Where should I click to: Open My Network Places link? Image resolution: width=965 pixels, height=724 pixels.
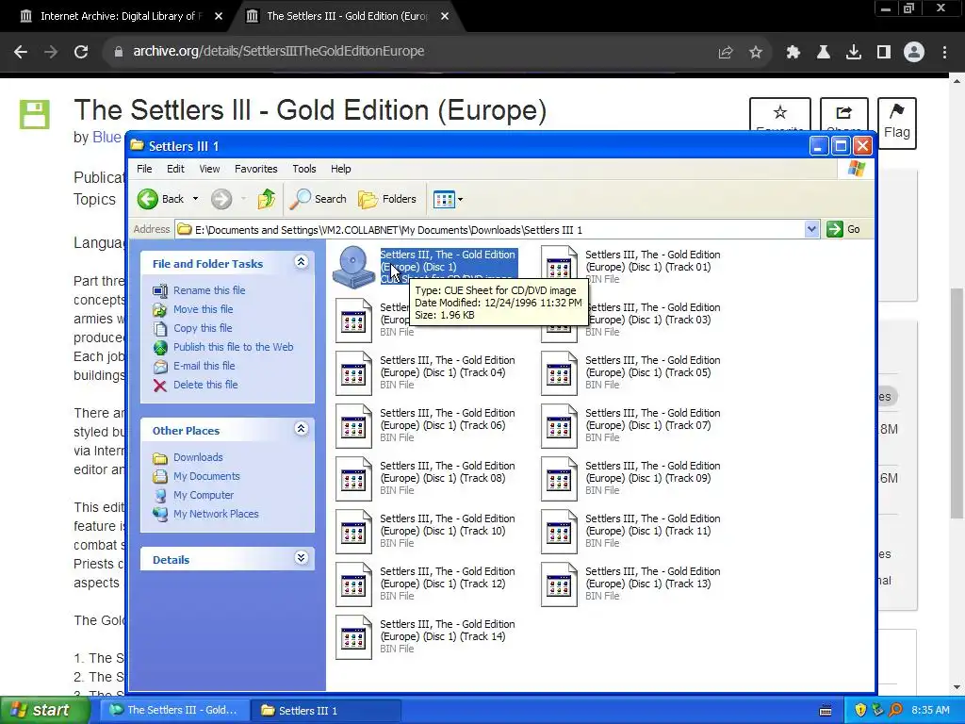click(216, 514)
